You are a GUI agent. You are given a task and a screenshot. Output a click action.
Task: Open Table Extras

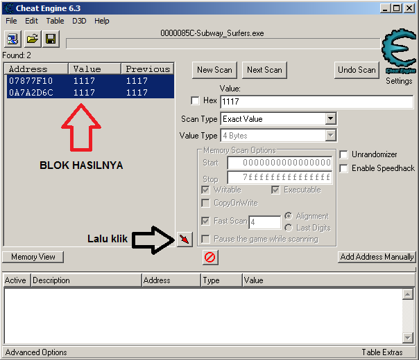382,352
